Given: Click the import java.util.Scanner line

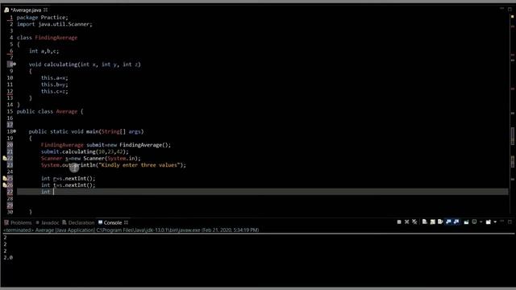Looking at the screenshot, I should click(x=55, y=24).
